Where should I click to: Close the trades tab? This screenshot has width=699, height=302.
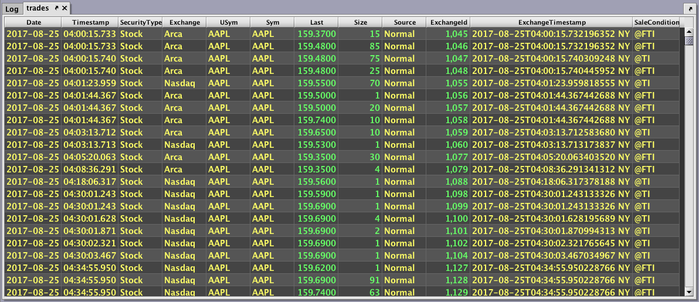tap(65, 8)
